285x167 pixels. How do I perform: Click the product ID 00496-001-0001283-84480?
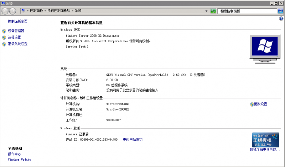tap(99, 140)
